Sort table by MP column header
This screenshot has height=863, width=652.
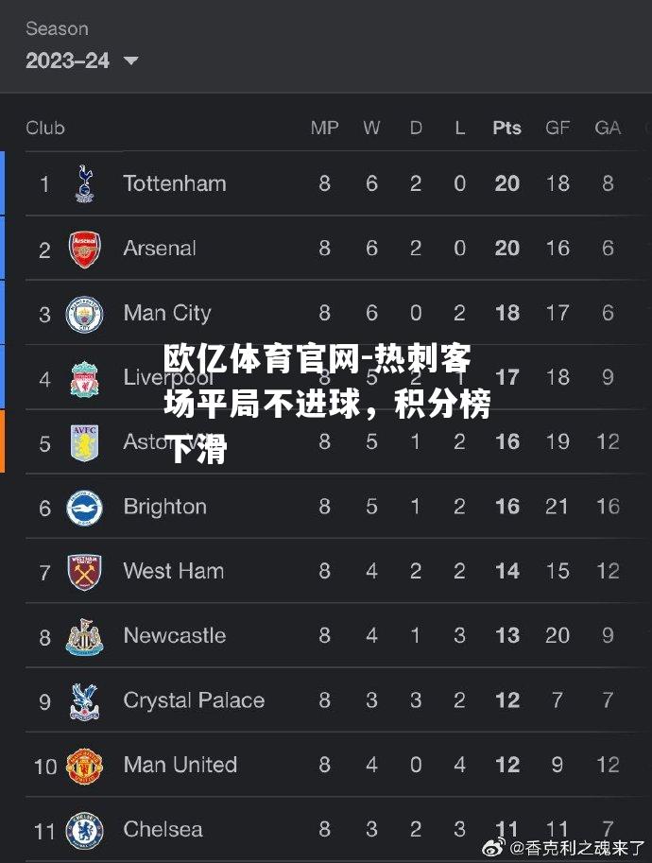325,128
